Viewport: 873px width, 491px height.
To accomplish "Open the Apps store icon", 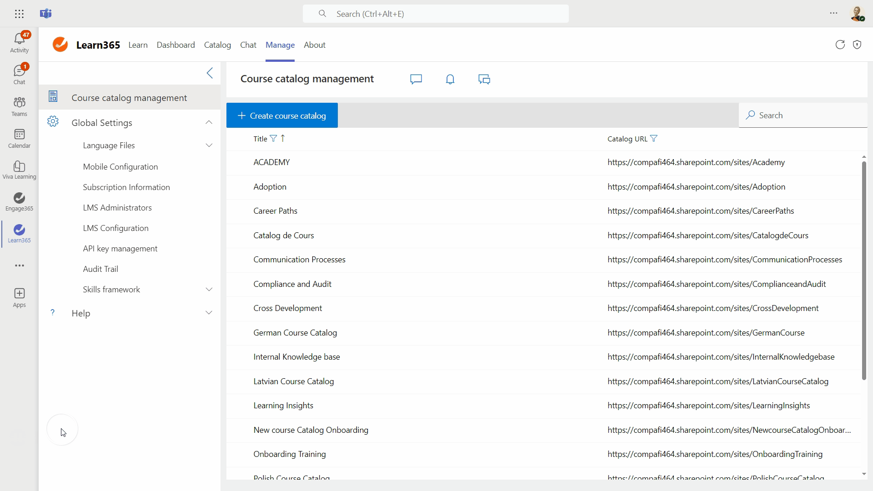I will point(19,298).
